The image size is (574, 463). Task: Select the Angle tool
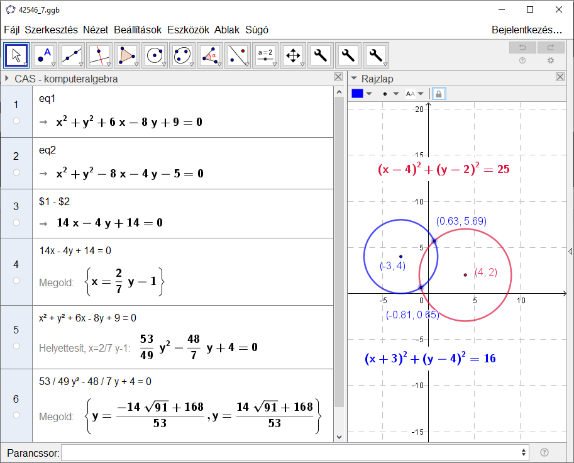click(210, 55)
